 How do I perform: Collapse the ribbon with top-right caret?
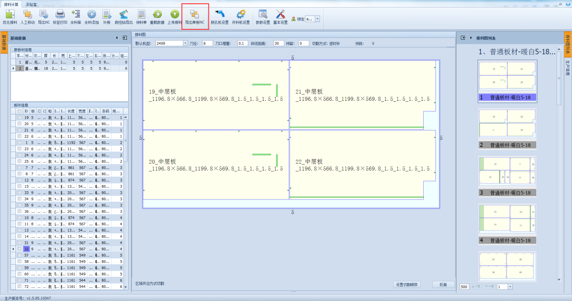pos(561,4)
